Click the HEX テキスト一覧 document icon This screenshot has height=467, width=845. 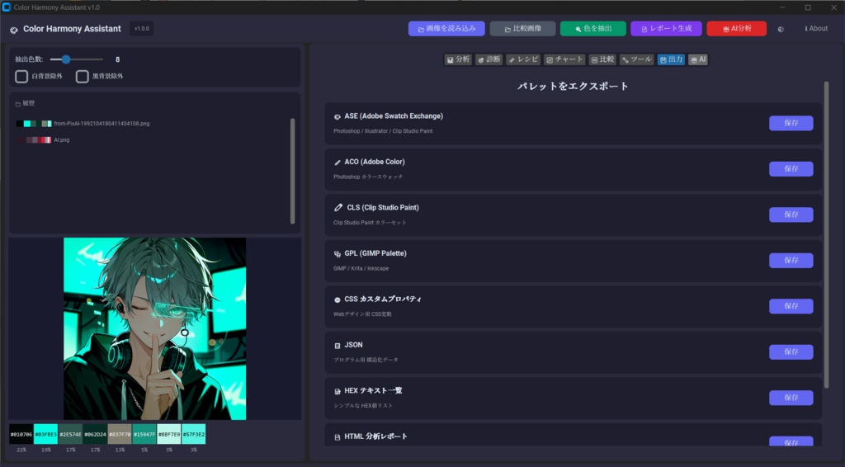[338, 391]
